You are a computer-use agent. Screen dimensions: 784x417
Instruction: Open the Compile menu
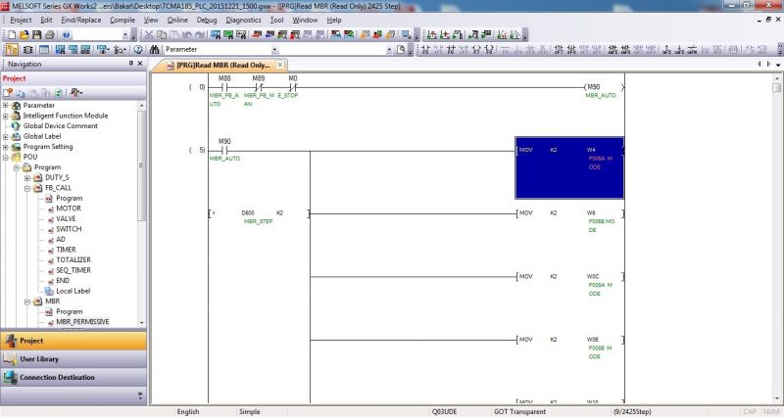click(122, 20)
